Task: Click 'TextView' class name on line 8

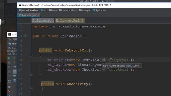Action: [90, 60]
